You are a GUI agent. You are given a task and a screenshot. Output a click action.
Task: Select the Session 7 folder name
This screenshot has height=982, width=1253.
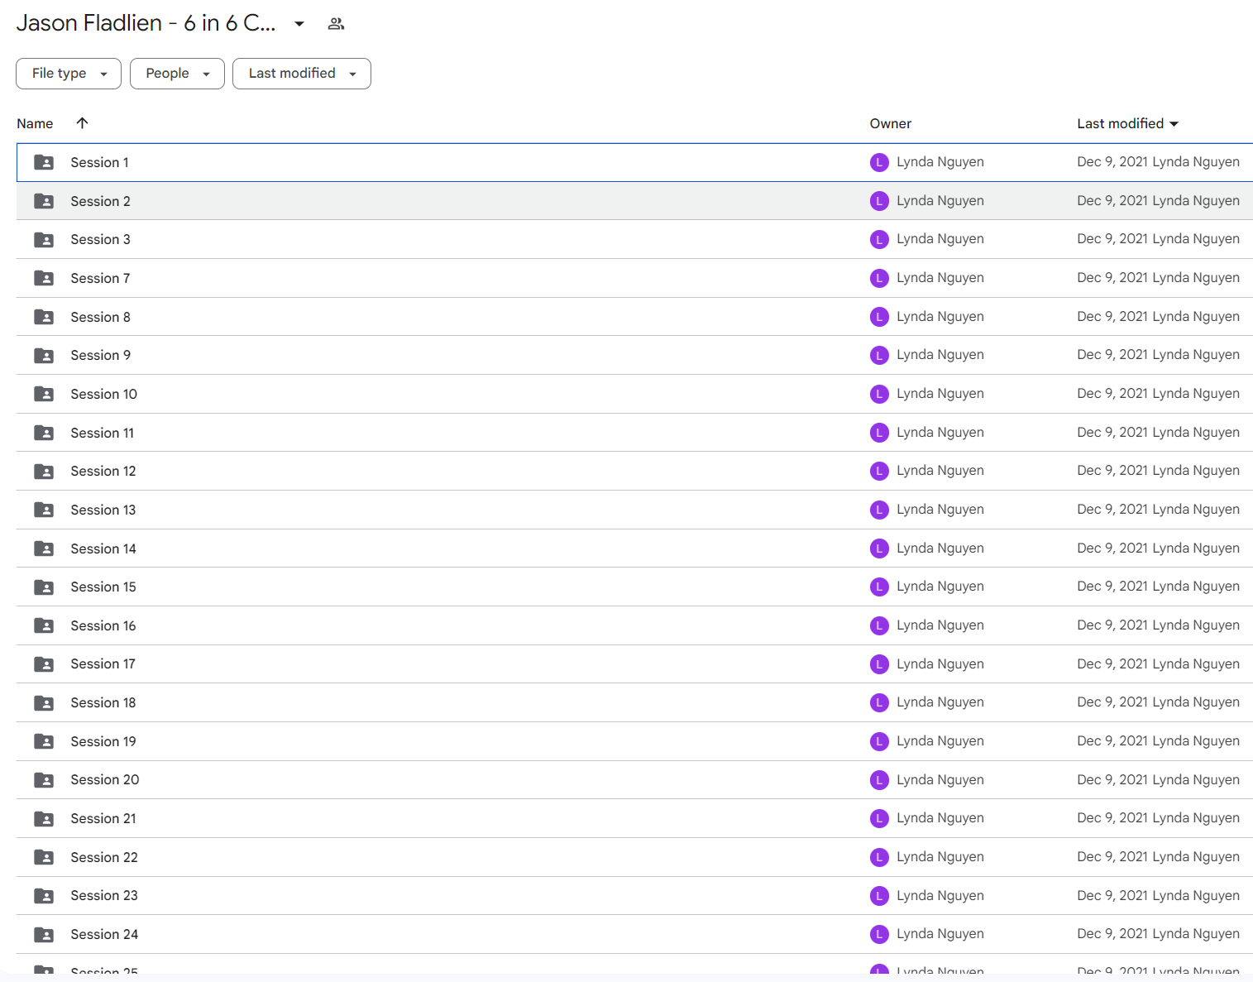tap(100, 278)
